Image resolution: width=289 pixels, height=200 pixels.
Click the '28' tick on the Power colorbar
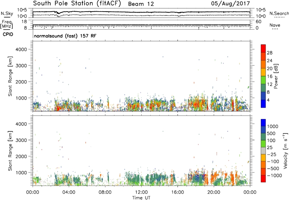(269, 53)
